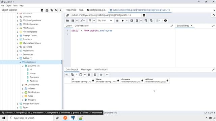The width and height of the screenshot is (216, 121).
Task: Click the Filter funnel icon
Action: coord(90,21)
